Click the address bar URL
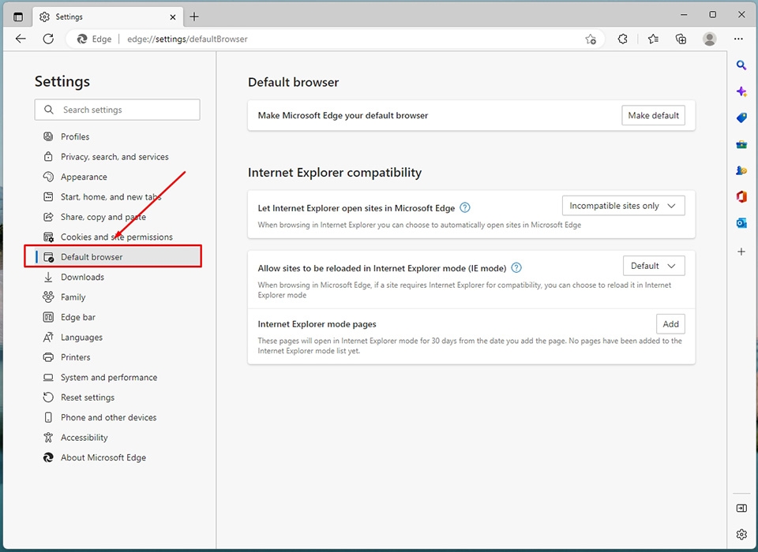 click(x=187, y=39)
